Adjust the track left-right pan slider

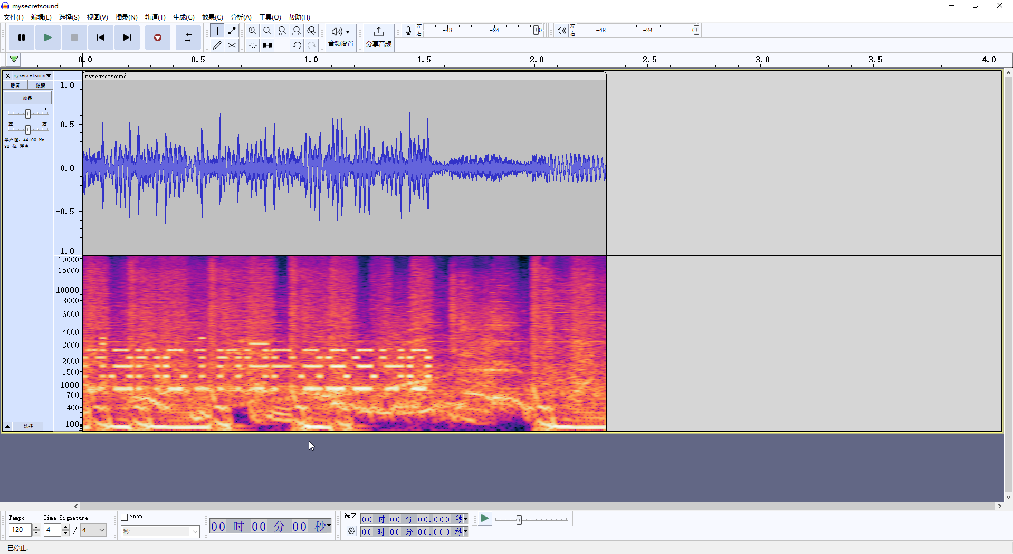(x=28, y=129)
